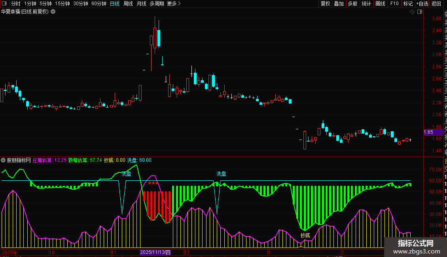
Task: Toggle the split-window icon in the chart's upper right
Action: pyautogui.click(x=420, y=12)
